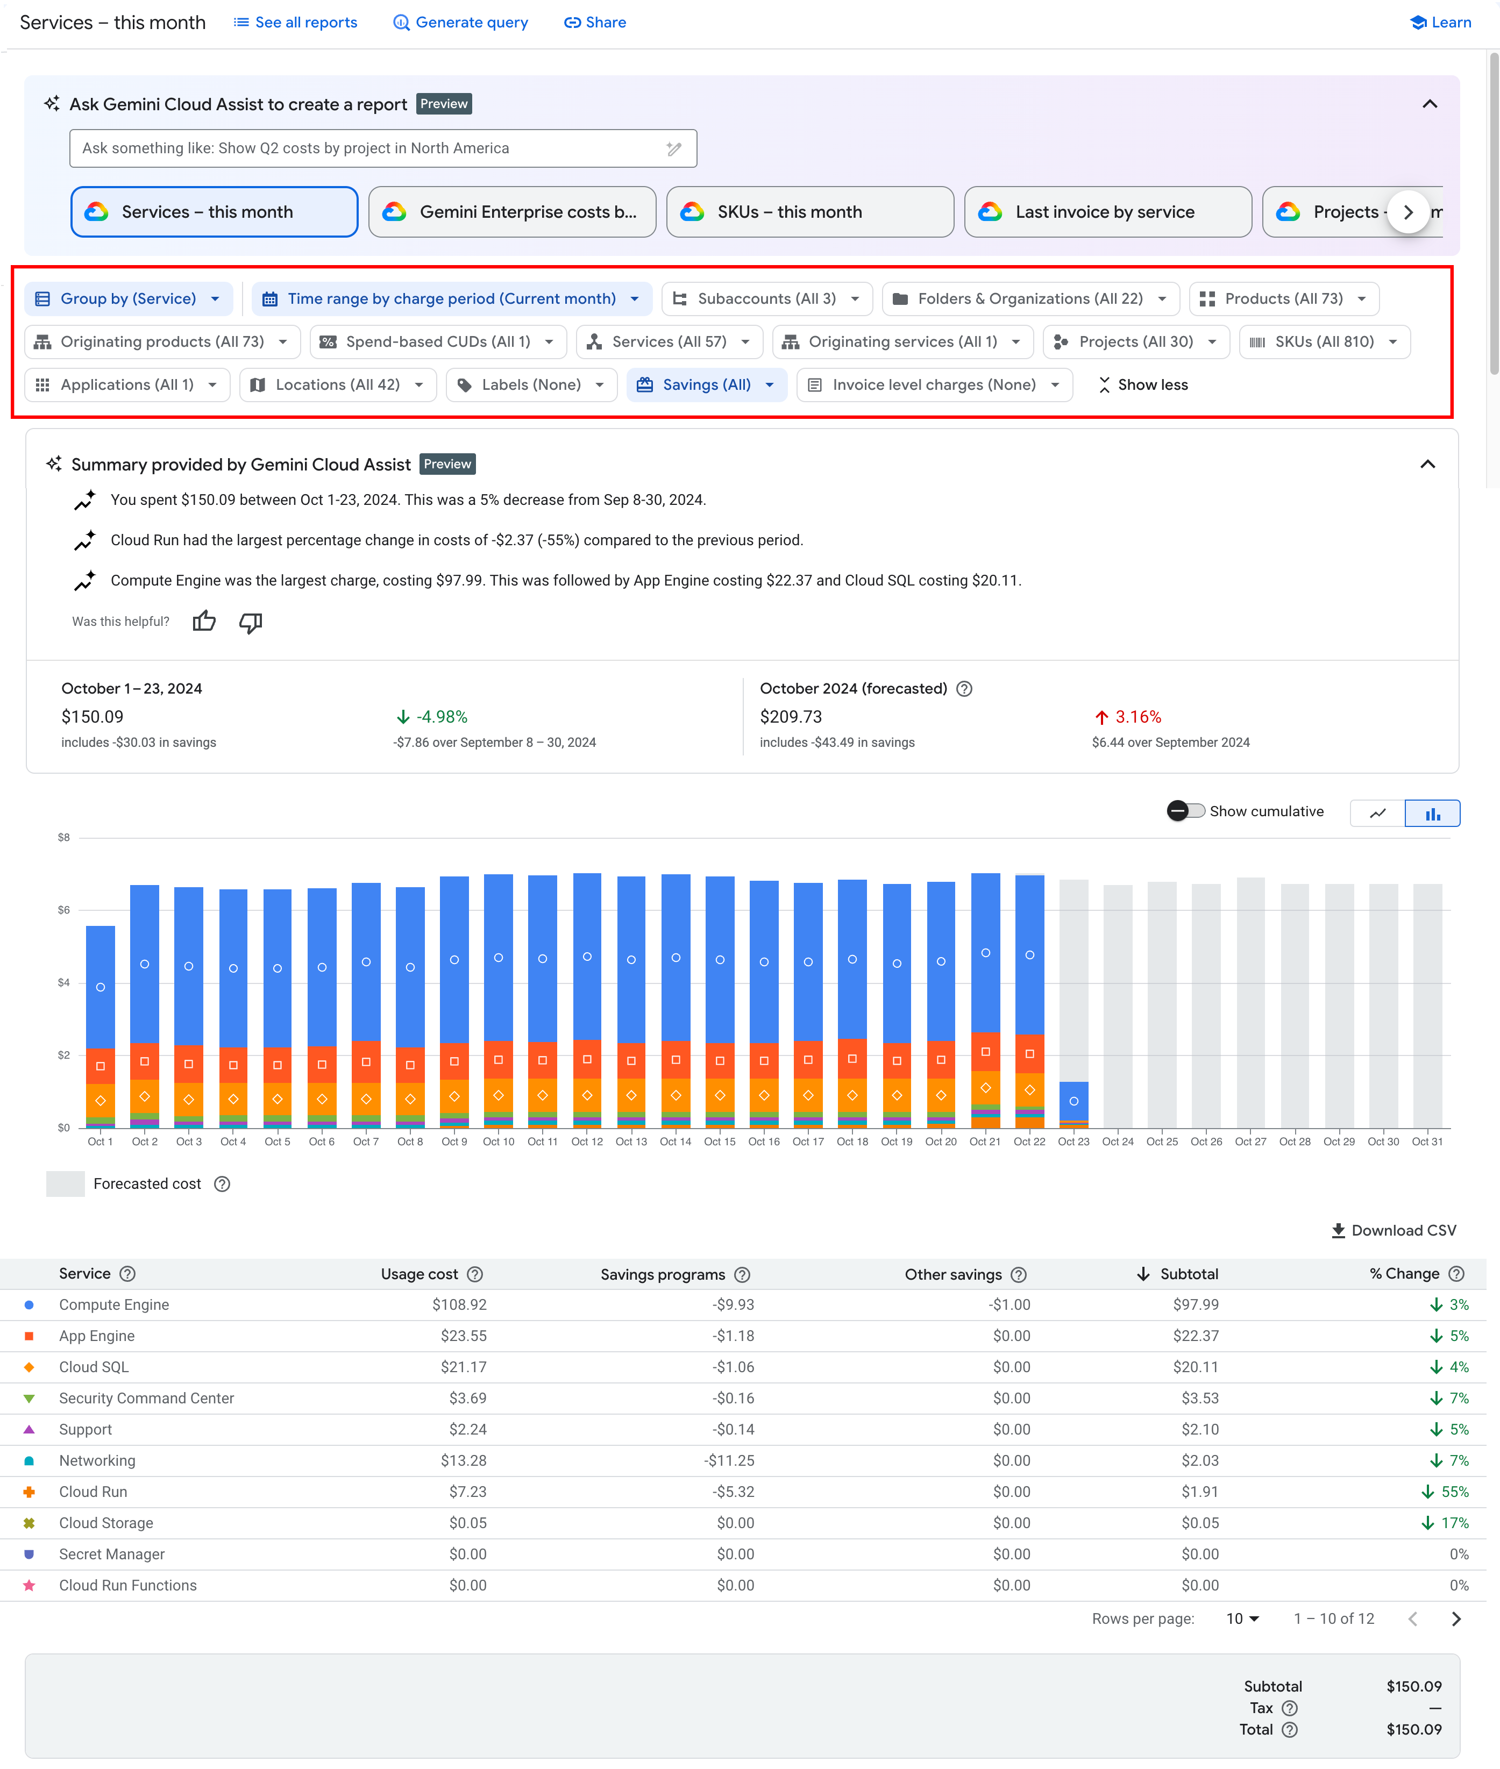This screenshot has height=1769, width=1500.
Task: Click Download CSV button
Action: click(x=1394, y=1230)
